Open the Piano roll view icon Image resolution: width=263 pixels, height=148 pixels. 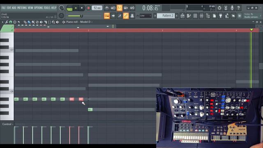coord(189,16)
